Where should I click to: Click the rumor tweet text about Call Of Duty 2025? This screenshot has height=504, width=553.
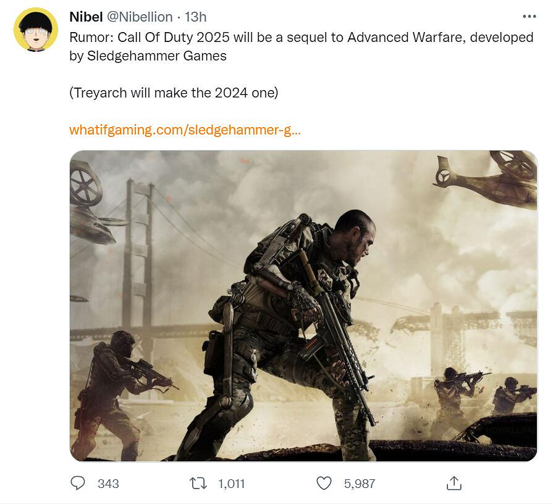(x=302, y=46)
